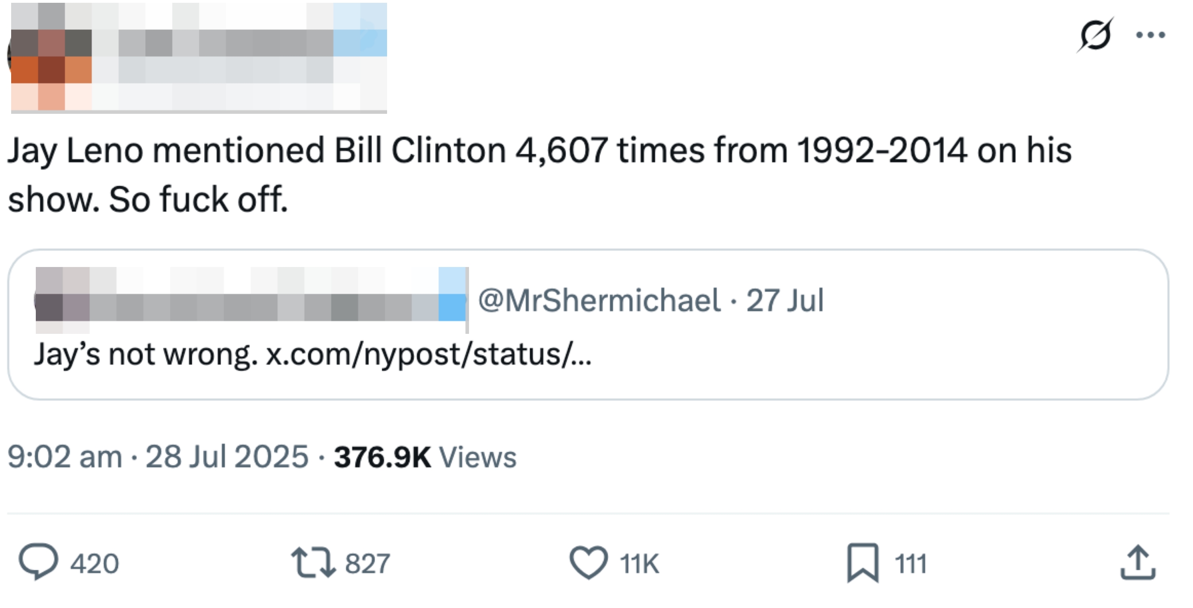This screenshot has height=608, width=1193.
Task: Click the 27 Jul date on quoted post
Action: tap(785, 300)
